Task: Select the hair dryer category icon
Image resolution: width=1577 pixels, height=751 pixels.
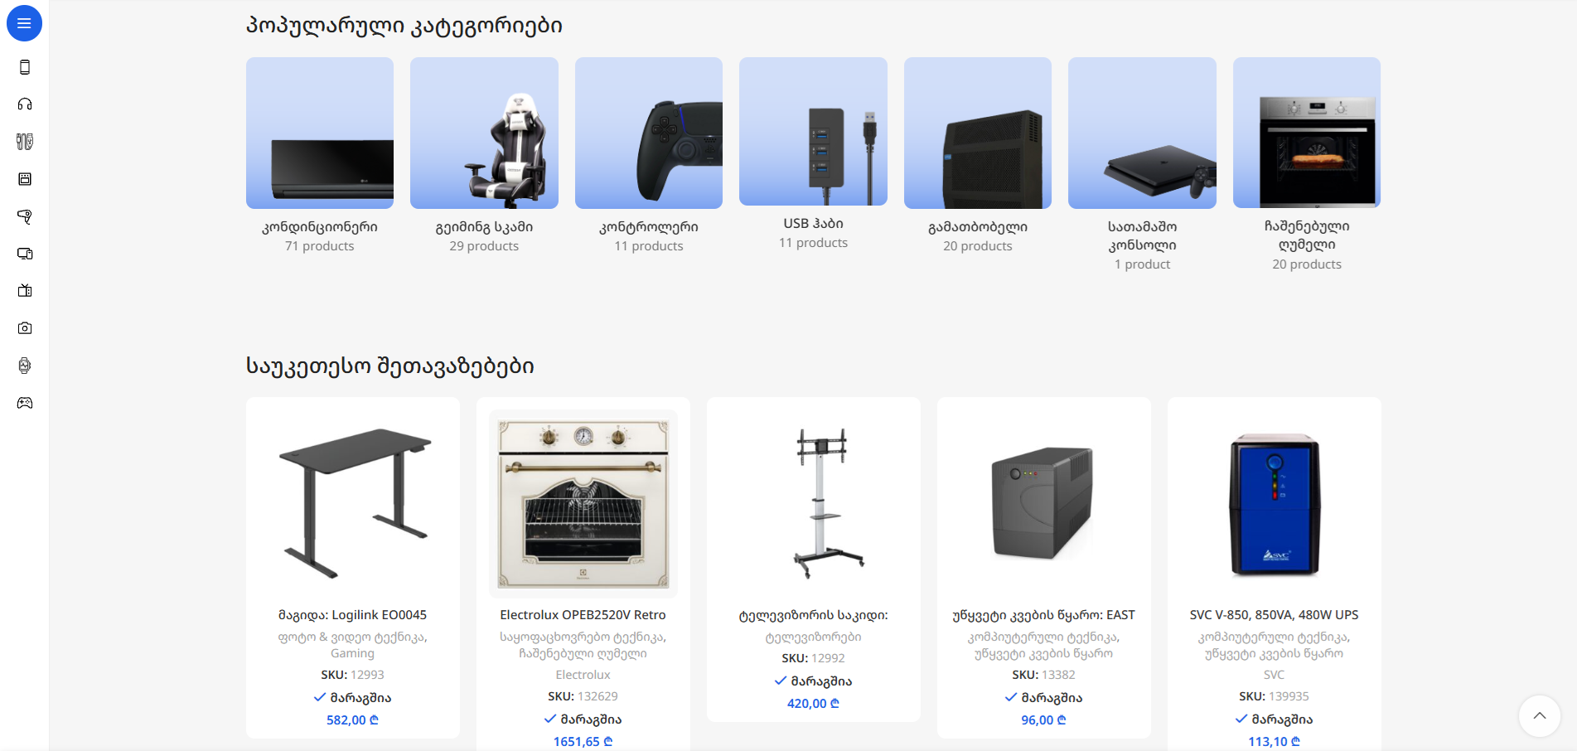Action: (25, 216)
